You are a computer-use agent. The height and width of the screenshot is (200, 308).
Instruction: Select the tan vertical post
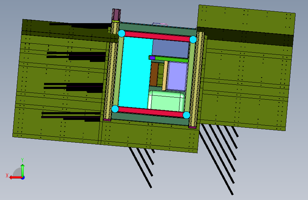165,75
